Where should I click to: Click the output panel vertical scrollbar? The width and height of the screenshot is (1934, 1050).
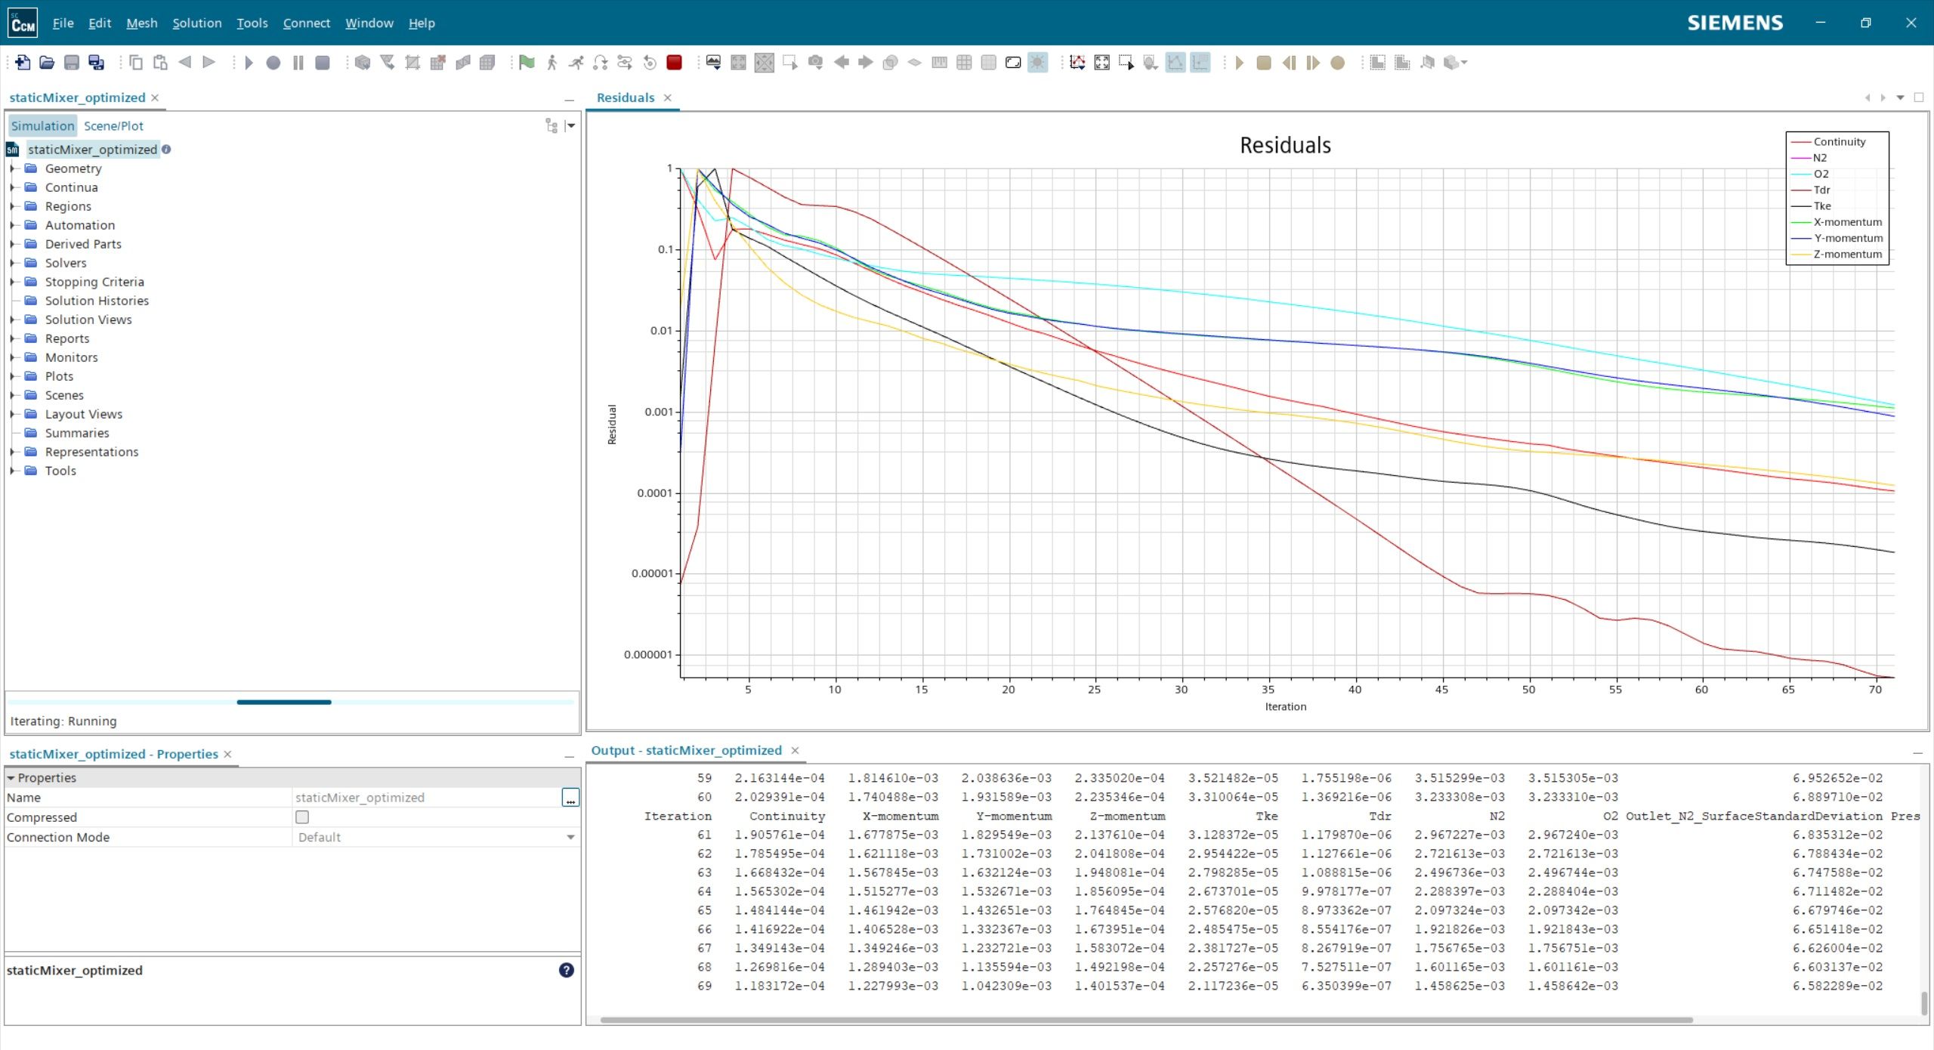click(x=1923, y=1003)
